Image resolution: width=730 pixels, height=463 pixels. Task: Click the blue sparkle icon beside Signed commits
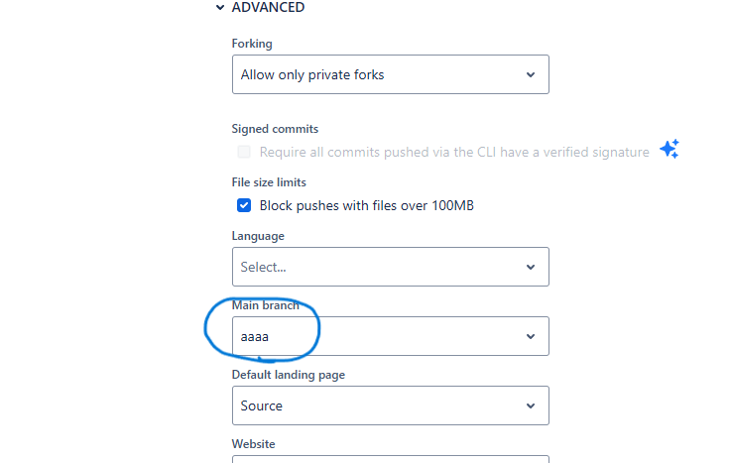[x=669, y=150]
